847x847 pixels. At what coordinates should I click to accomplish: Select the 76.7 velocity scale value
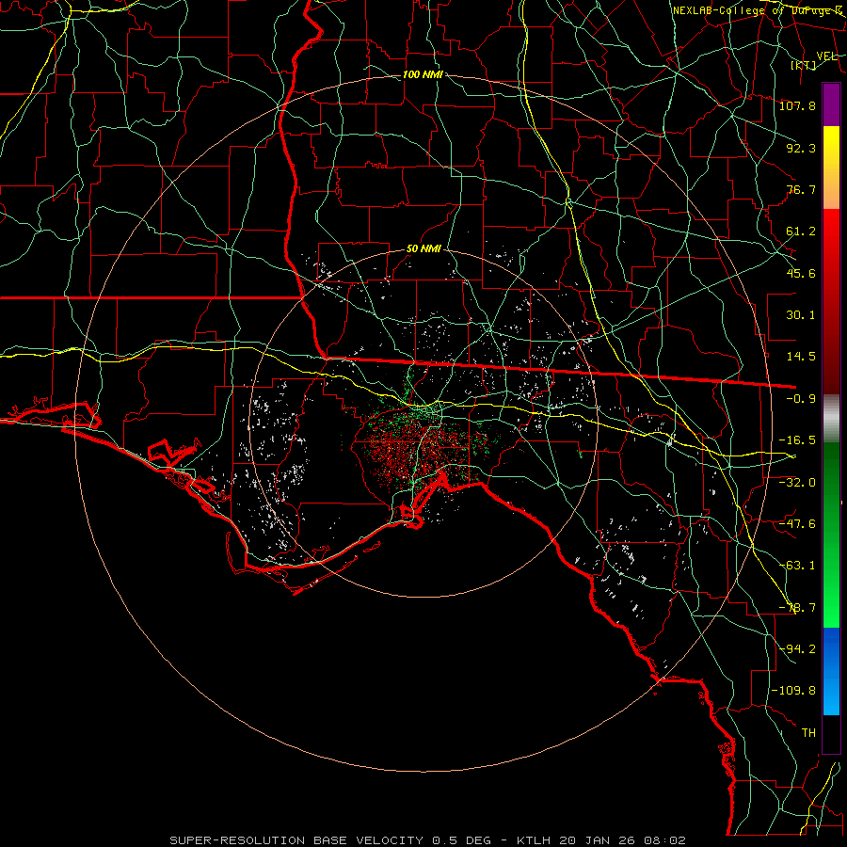tap(801, 189)
